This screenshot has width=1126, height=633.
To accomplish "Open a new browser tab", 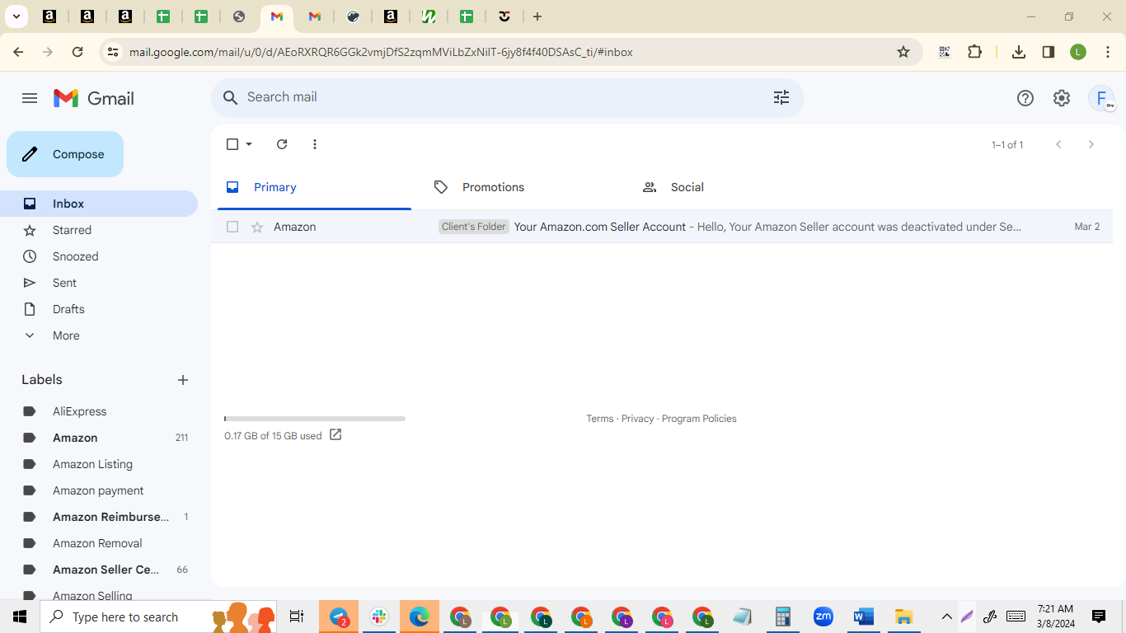I will (x=537, y=16).
